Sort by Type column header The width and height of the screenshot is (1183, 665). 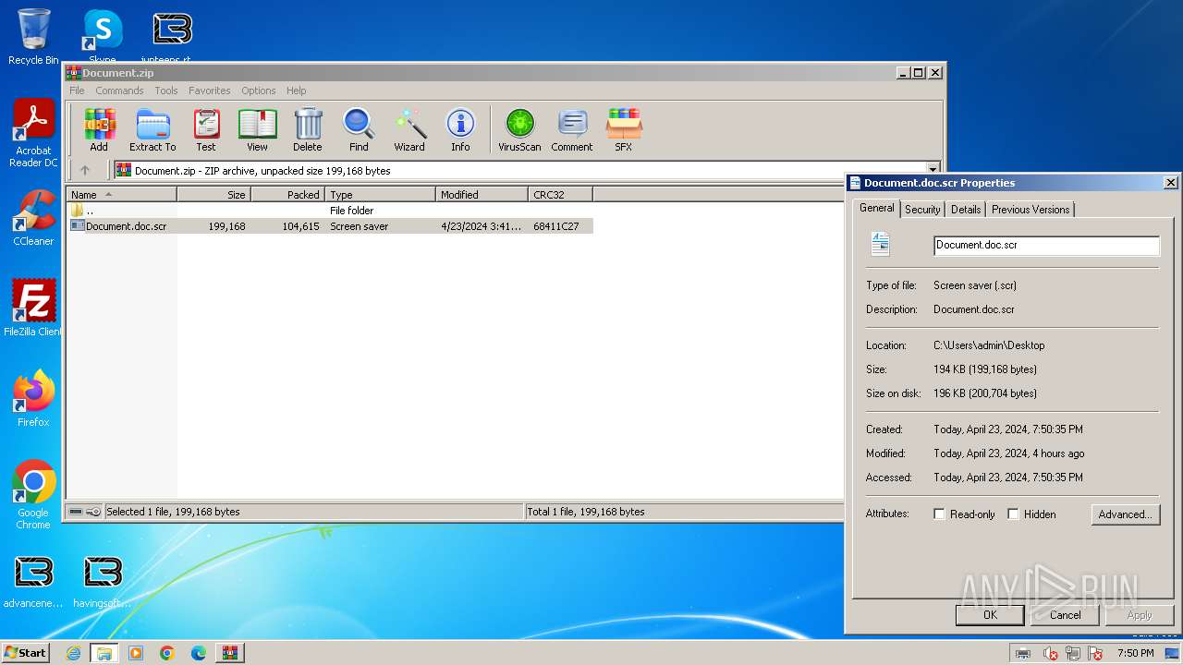pos(380,194)
